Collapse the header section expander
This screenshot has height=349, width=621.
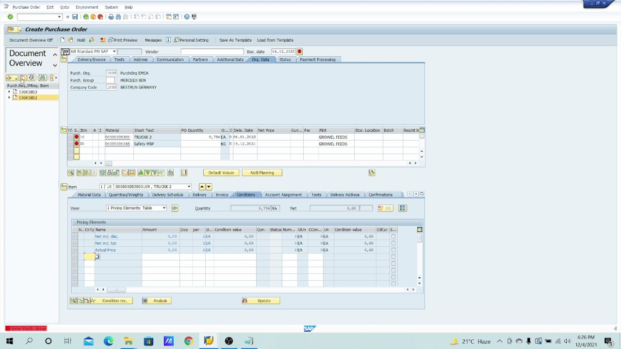pos(64,59)
